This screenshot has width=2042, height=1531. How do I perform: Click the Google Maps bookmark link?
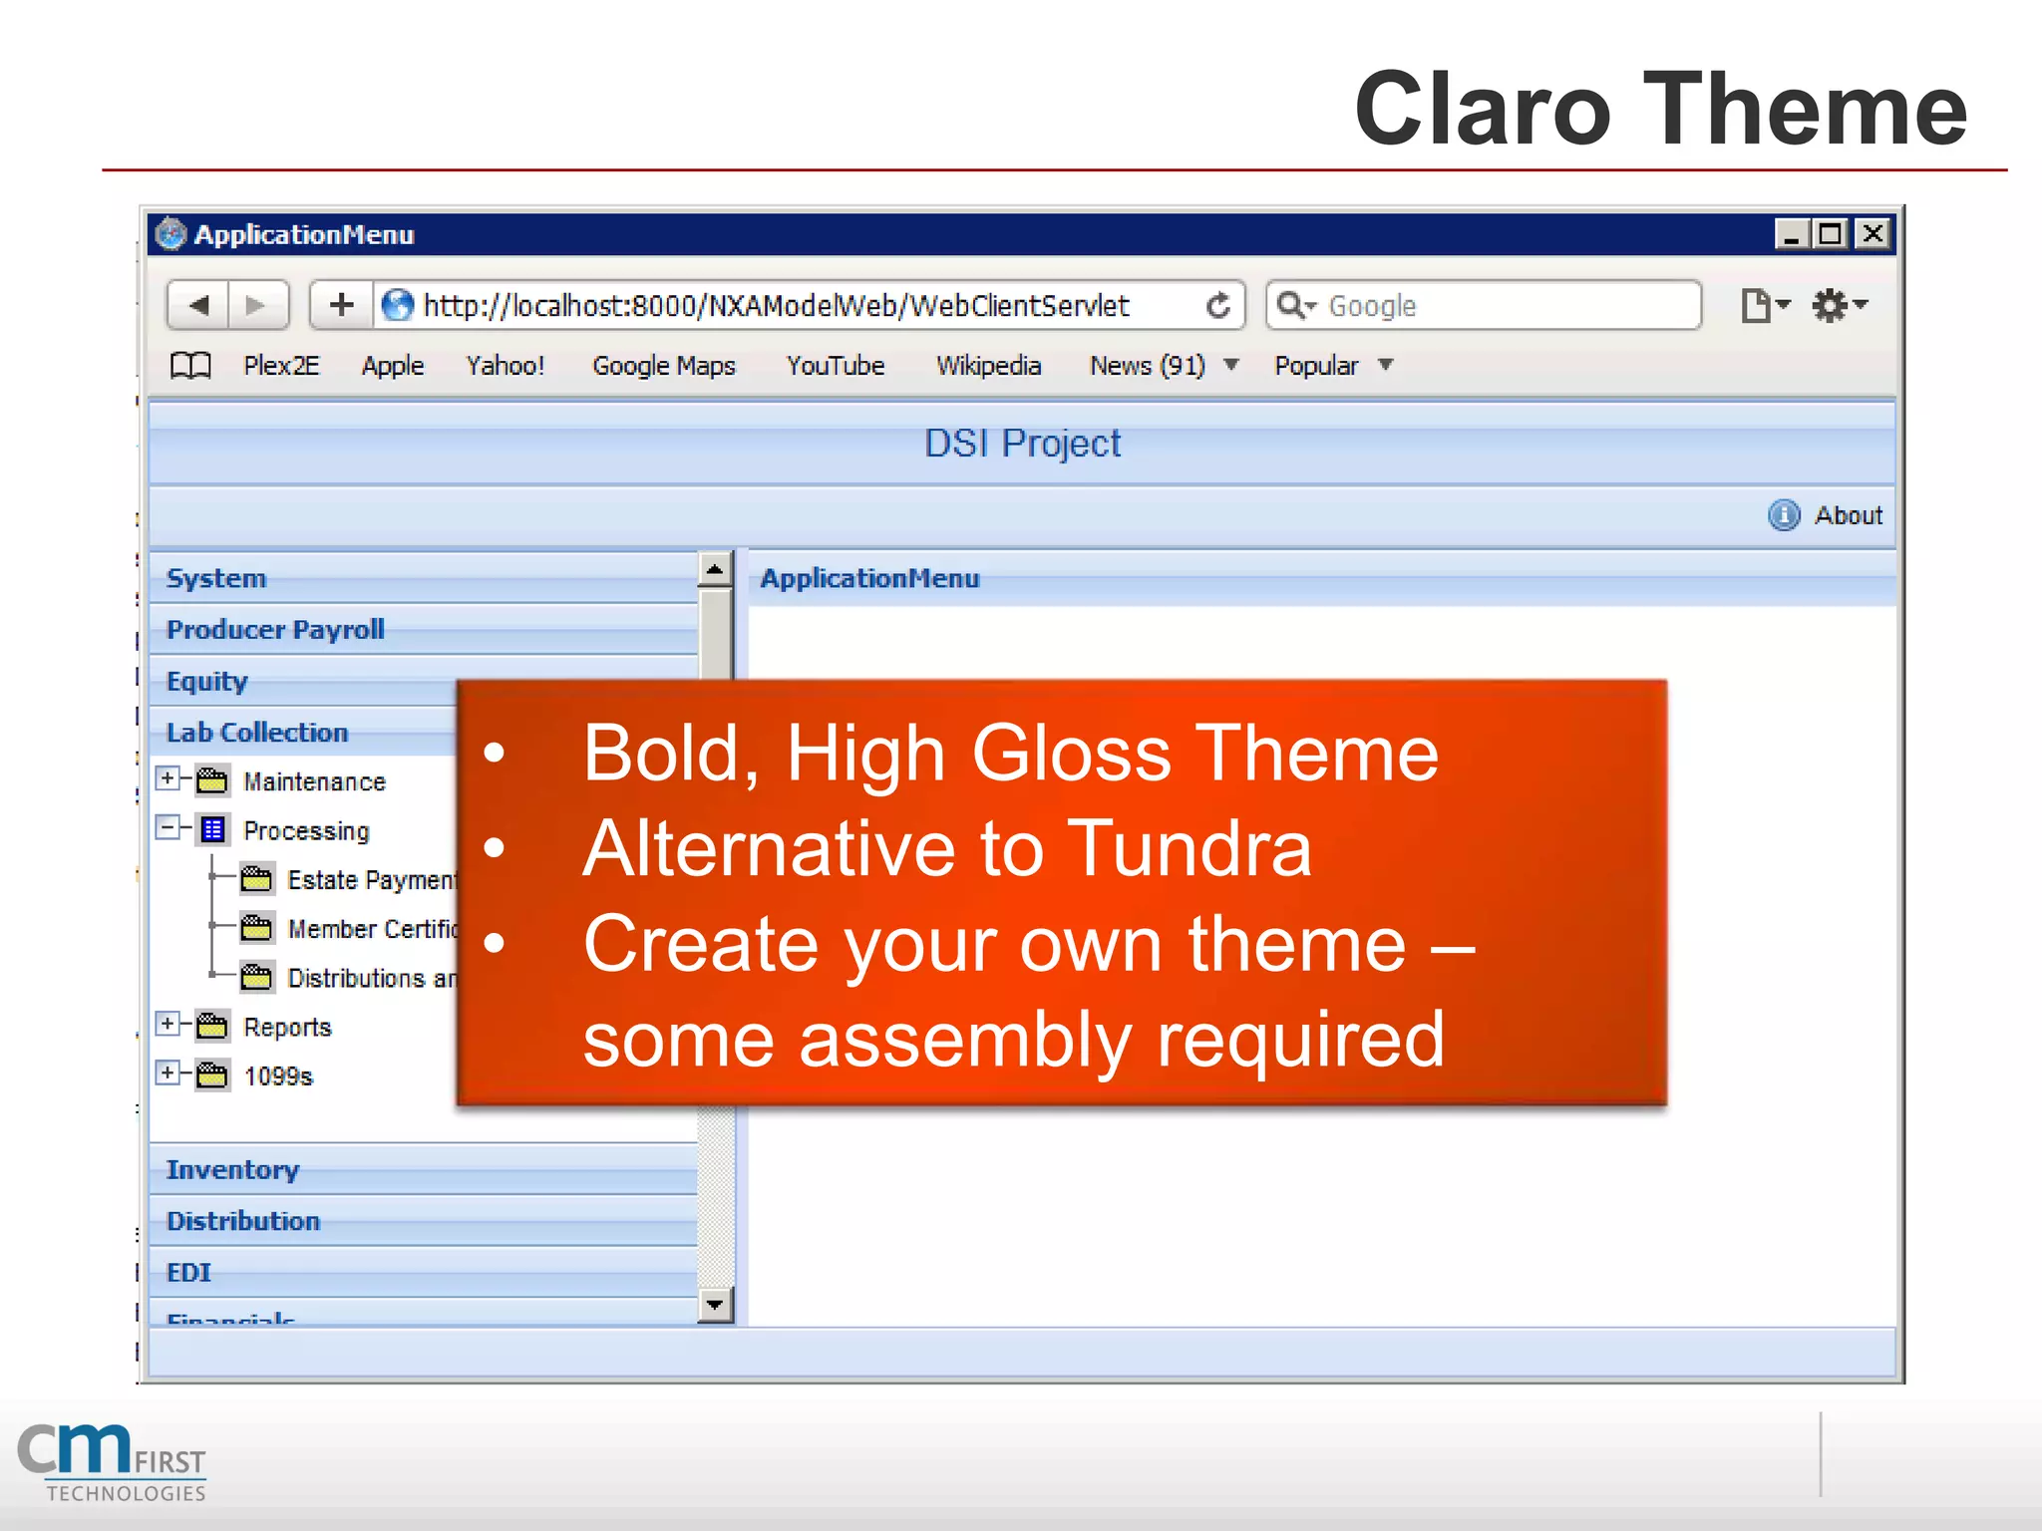pyautogui.click(x=663, y=366)
